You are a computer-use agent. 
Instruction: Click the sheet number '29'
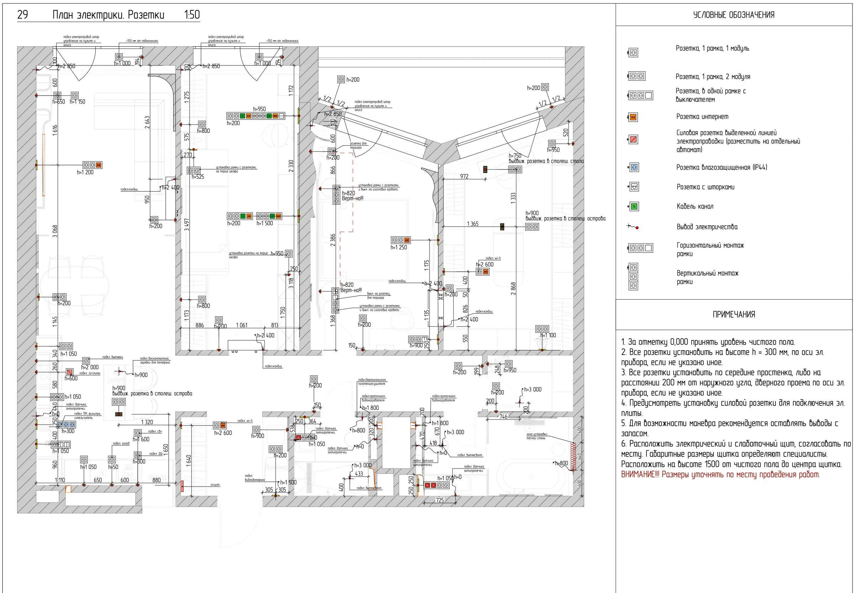[x=23, y=15]
